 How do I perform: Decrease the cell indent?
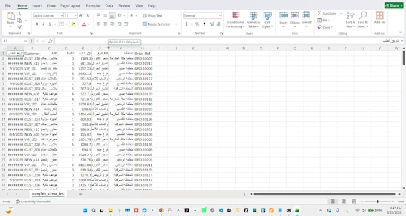(x=119, y=24)
